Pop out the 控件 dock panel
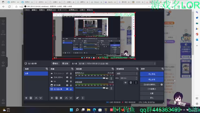The image size is (200, 113). [x=162, y=69]
